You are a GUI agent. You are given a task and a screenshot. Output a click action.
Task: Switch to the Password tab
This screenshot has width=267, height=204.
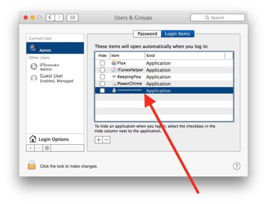(x=147, y=34)
